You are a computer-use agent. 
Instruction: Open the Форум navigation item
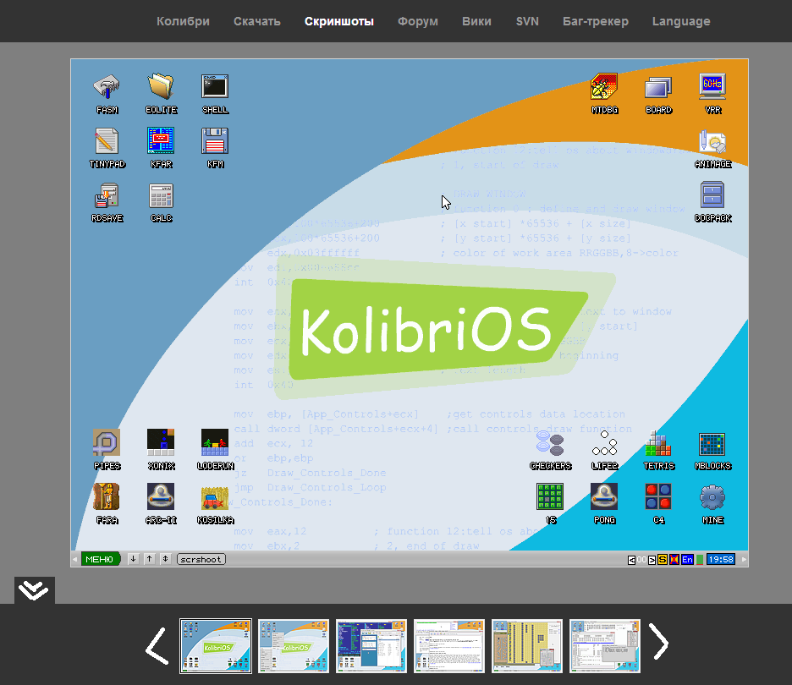coord(417,21)
